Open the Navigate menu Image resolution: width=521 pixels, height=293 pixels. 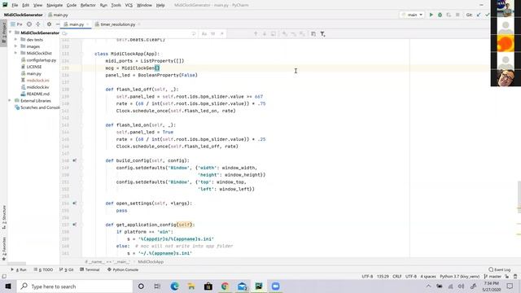pos(55,5)
